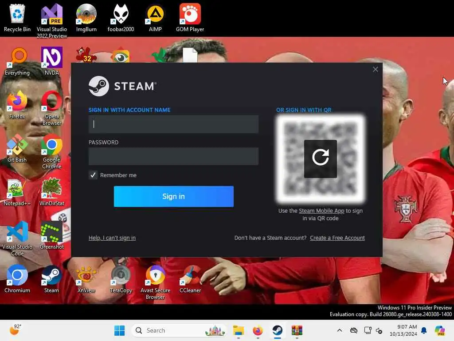The height and width of the screenshot is (341, 454).
Task: Select Visual Studio 2022 Preview icon
Action: click(52, 21)
